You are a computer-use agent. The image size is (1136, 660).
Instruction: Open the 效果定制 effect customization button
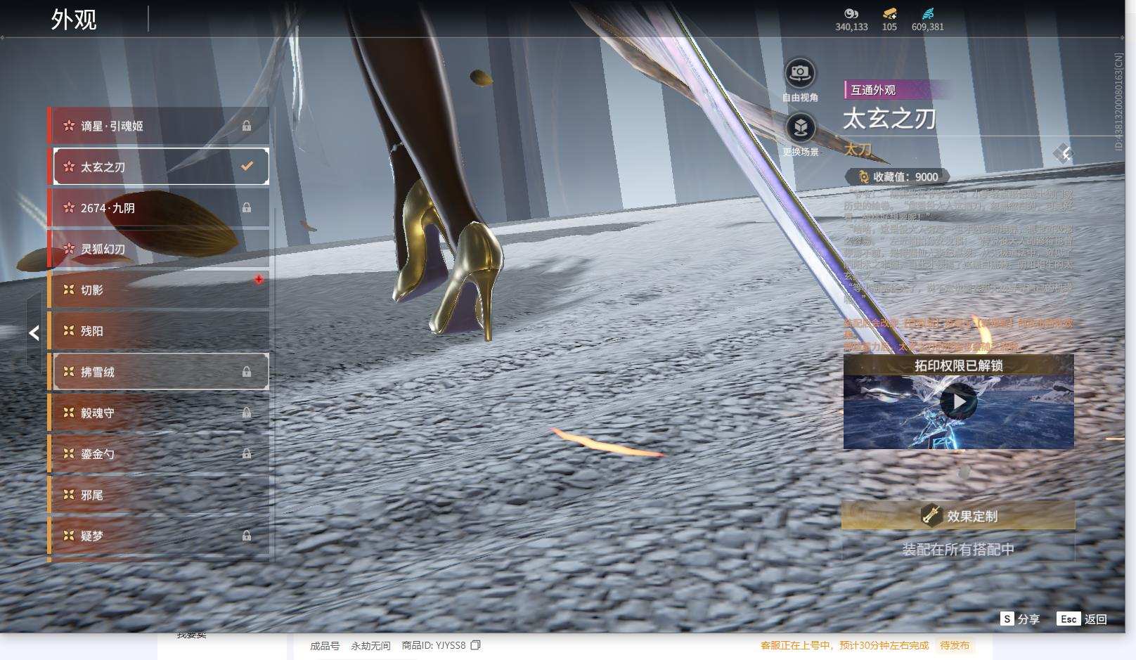coord(958,516)
